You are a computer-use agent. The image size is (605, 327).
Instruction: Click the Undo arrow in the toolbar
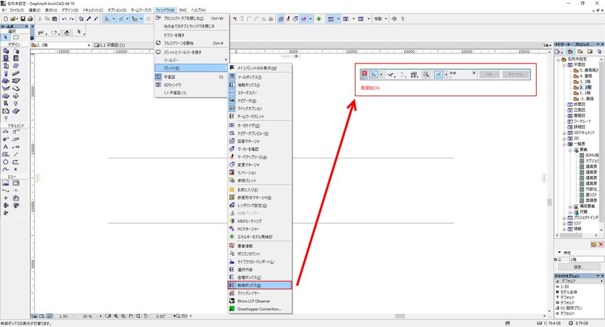64,19
